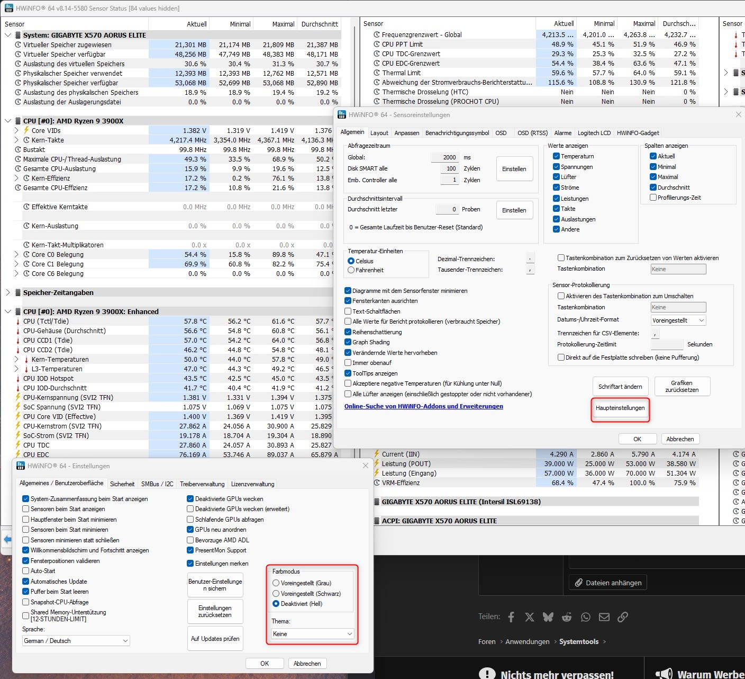Click thermometer icon of CPU IOD Hotspot row

pyautogui.click(x=18, y=378)
